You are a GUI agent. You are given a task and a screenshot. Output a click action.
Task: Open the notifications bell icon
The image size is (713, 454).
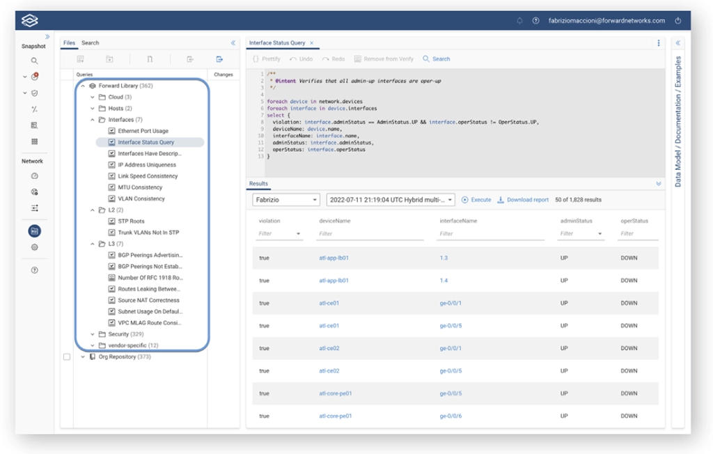point(519,21)
